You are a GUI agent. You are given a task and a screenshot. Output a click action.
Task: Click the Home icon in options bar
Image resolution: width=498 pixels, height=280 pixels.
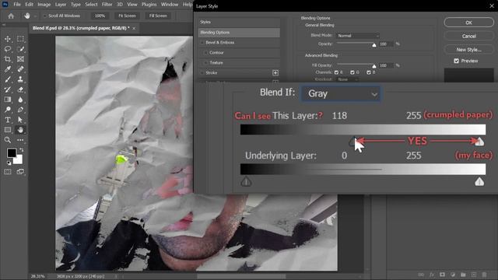click(x=11, y=16)
